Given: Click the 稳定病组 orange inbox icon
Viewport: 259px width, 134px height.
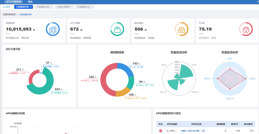Looking at the screenshot, I should (x=182, y=29).
